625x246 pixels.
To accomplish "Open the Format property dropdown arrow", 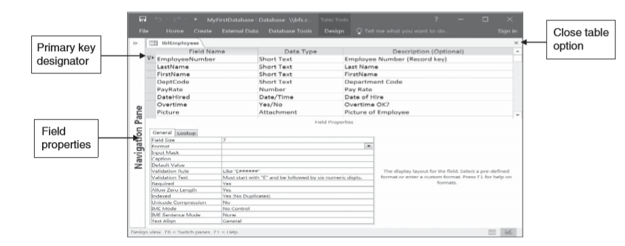I will click(x=369, y=146).
